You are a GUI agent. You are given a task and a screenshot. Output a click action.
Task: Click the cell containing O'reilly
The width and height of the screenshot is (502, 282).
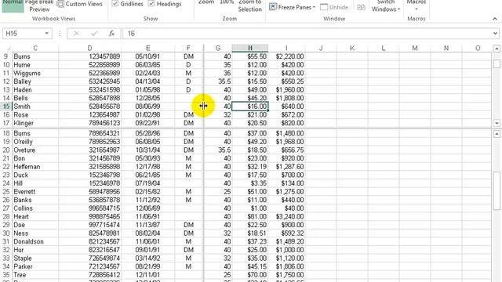click(35, 142)
